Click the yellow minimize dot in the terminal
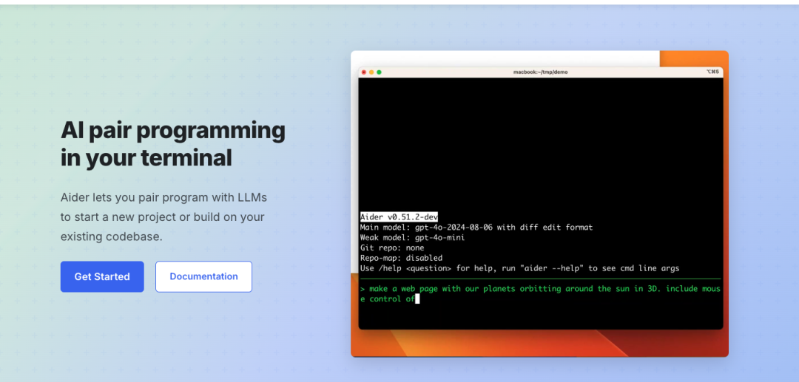The width and height of the screenshot is (799, 382). click(x=371, y=72)
